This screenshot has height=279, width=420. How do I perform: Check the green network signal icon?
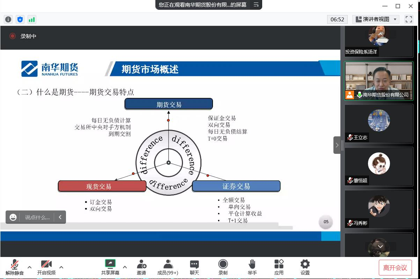tap(32, 20)
